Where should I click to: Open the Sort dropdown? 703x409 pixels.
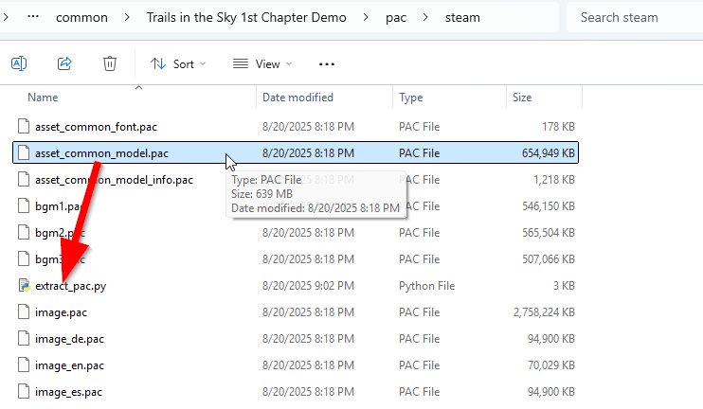click(x=178, y=64)
